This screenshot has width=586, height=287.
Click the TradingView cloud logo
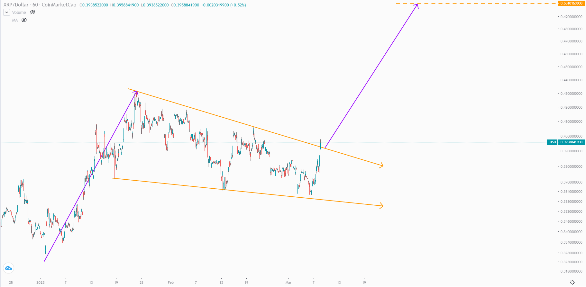tap(8, 268)
